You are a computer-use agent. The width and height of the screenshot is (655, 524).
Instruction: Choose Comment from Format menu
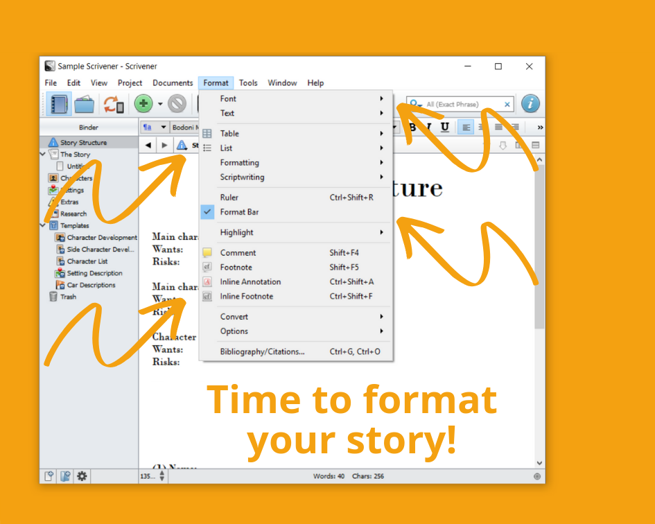pyautogui.click(x=296, y=253)
